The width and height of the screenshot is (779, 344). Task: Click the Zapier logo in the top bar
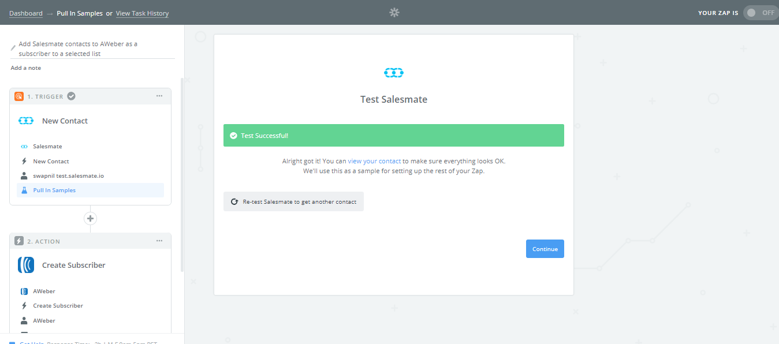coord(394,13)
